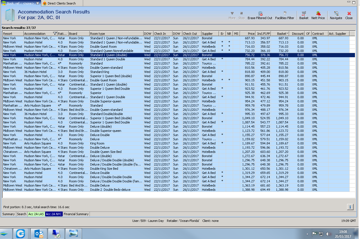Click the Erase Filtered Out toolbar icon
This screenshot has width=360, height=239.
260,13
